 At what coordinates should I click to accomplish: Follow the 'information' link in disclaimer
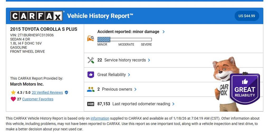pyautogui.click(x=100, y=119)
